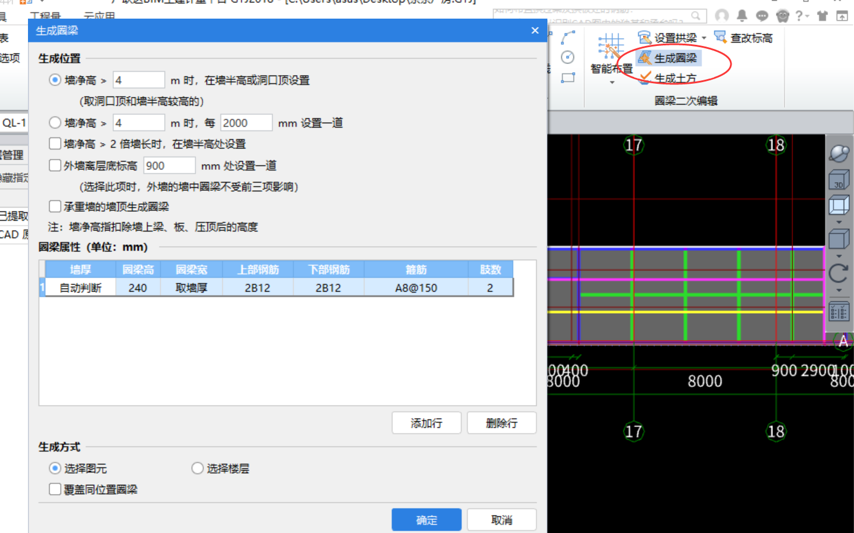The height and width of the screenshot is (533, 854).
Task: Click 取墙厚 cell
Action: click(191, 288)
